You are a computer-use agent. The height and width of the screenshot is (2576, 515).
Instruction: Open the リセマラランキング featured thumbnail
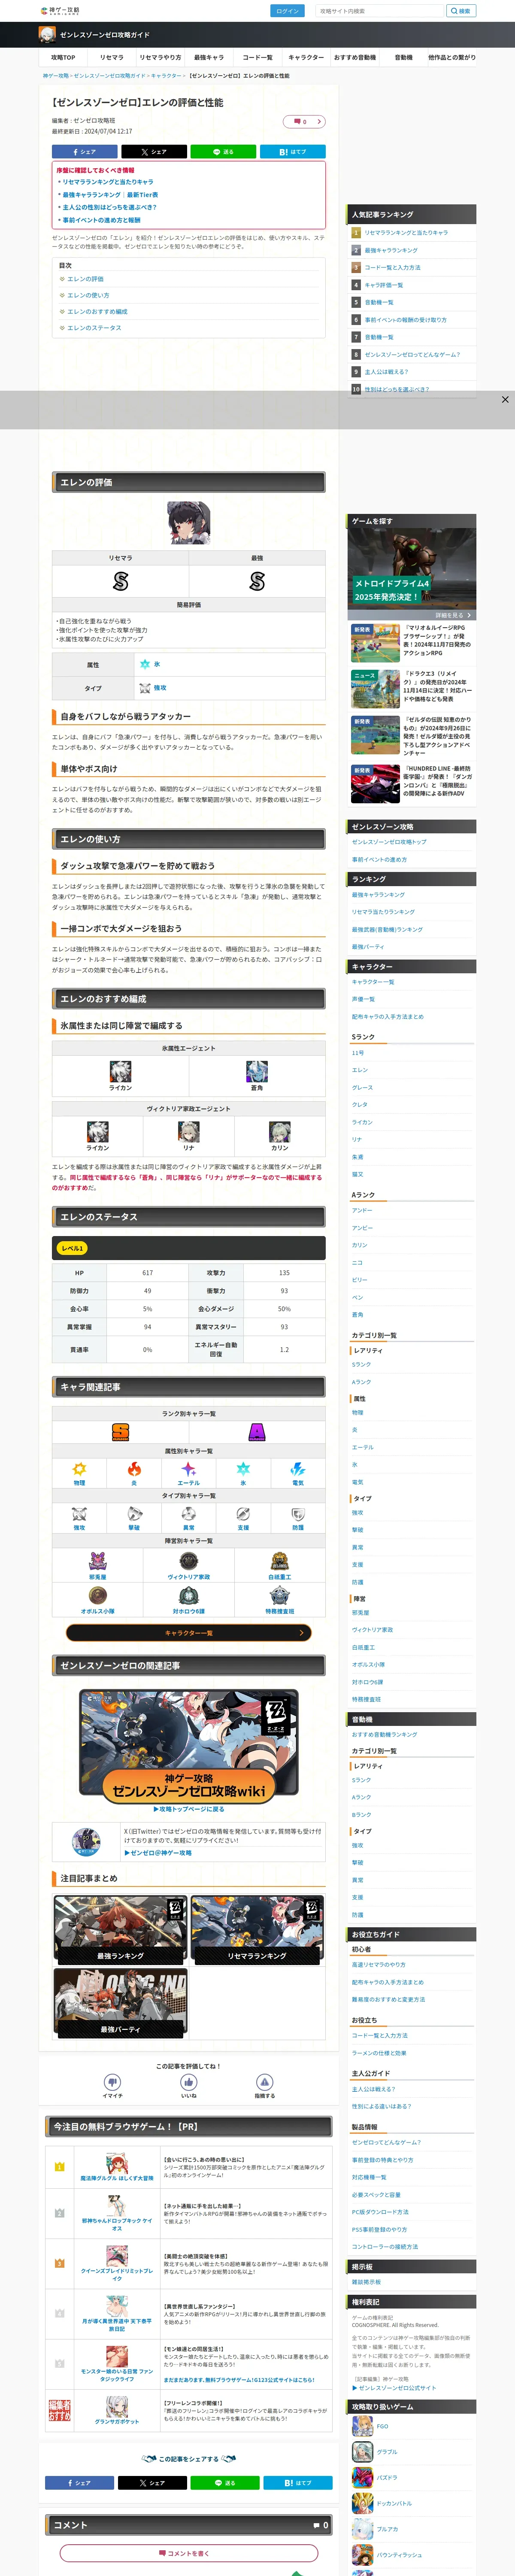(x=257, y=1929)
